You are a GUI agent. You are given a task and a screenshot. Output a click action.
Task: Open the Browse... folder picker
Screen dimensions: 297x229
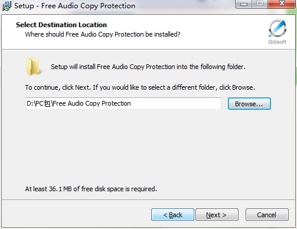click(x=249, y=104)
